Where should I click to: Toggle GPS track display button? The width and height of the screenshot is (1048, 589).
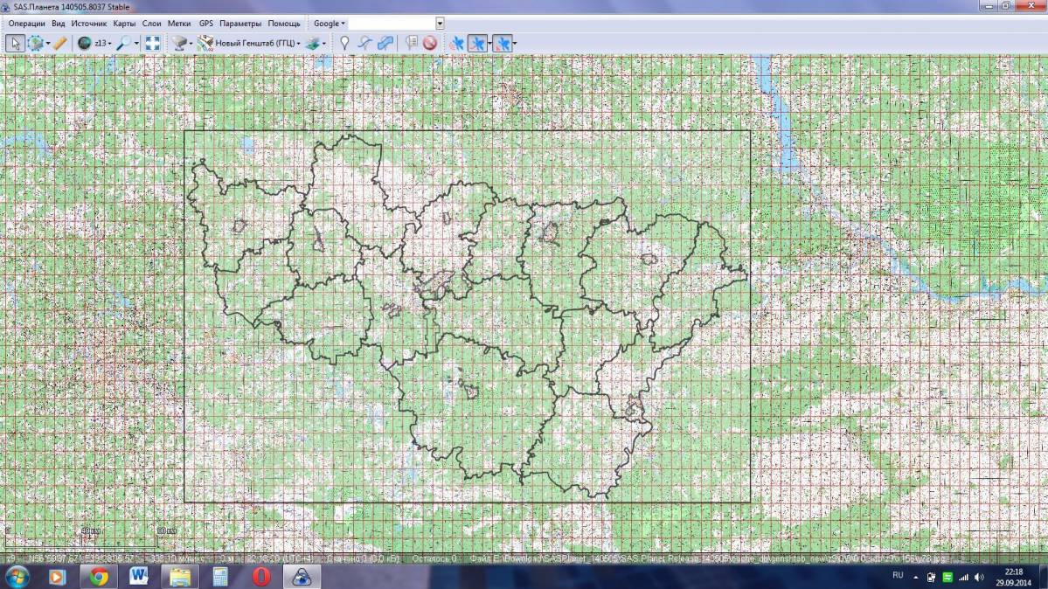pos(477,43)
